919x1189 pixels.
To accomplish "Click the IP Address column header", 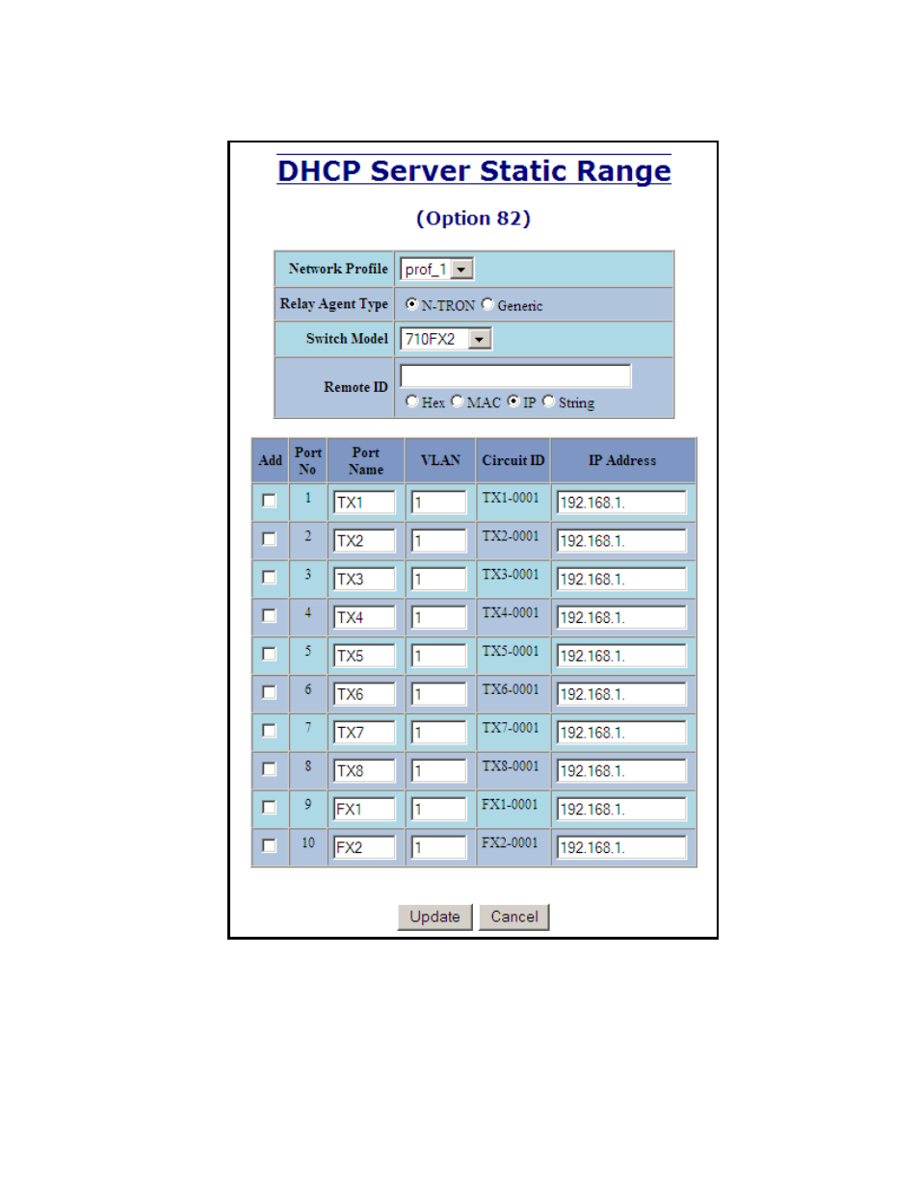I will (622, 461).
